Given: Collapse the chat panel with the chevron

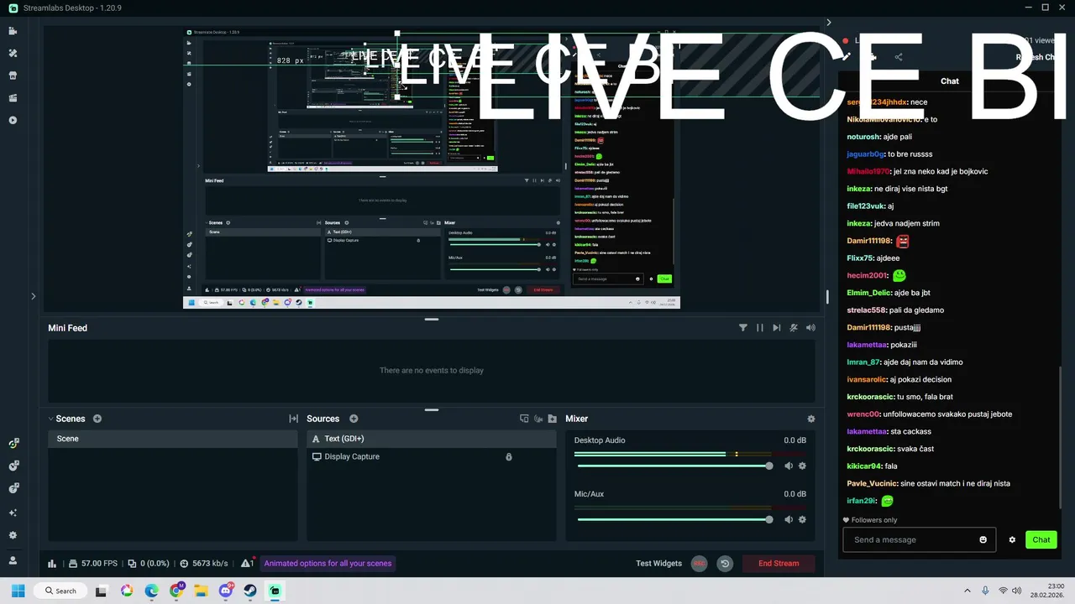Looking at the screenshot, I should click(829, 23).
